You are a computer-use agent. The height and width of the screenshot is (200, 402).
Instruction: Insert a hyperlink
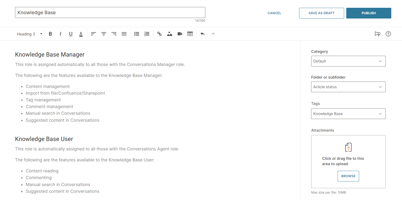point(159,34)
